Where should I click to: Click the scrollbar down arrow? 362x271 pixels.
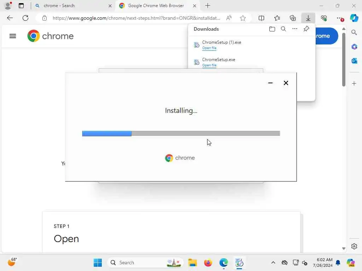click(x=344, y=248)
